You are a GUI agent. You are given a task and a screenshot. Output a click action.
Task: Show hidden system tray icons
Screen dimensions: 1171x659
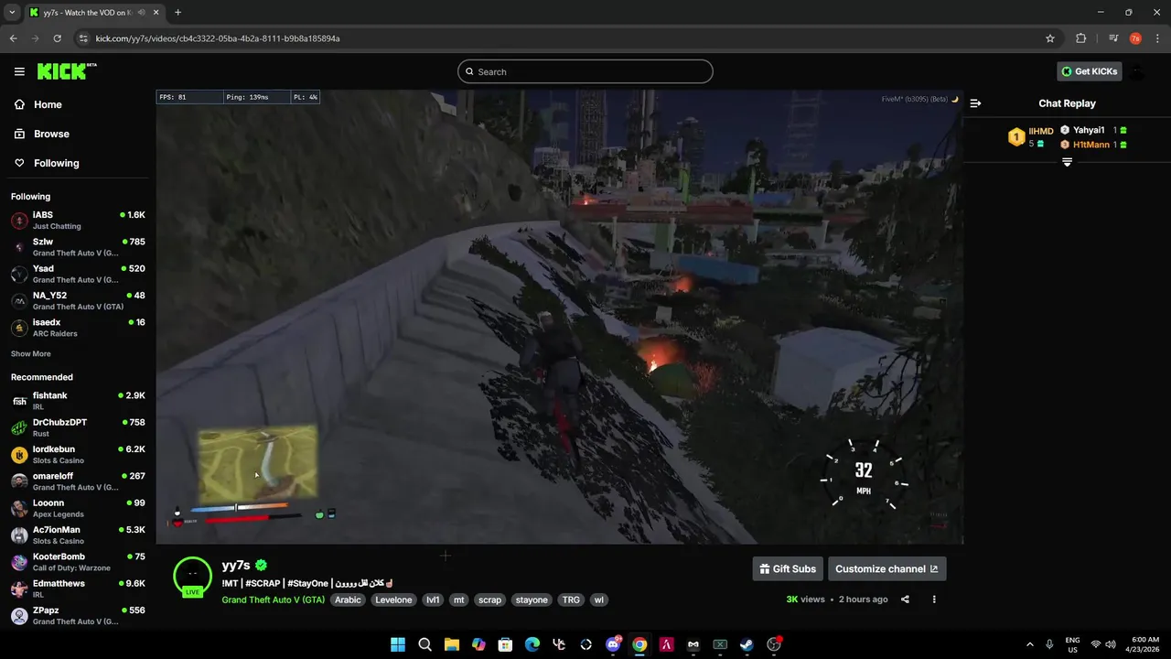point(1029,644)
